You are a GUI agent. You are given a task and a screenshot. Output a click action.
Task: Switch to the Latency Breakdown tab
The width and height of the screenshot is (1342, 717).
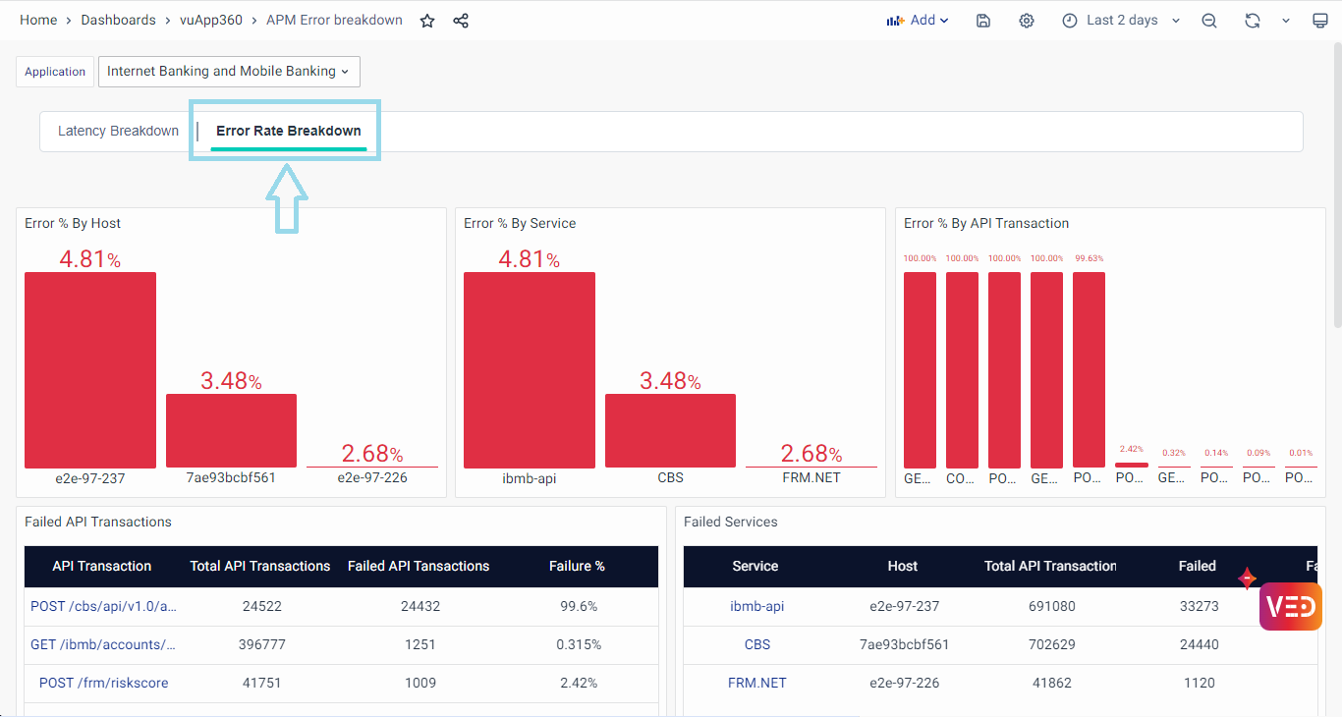point(118,131)
